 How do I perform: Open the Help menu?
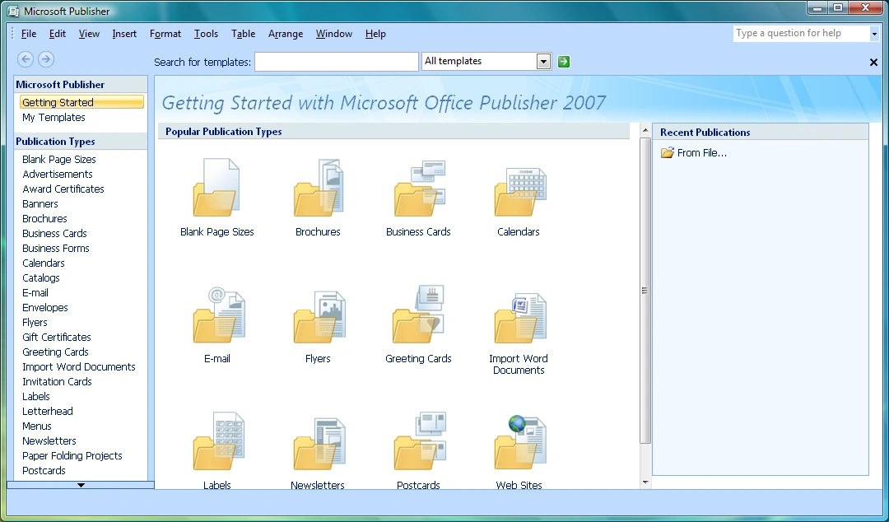pos(375,34)
